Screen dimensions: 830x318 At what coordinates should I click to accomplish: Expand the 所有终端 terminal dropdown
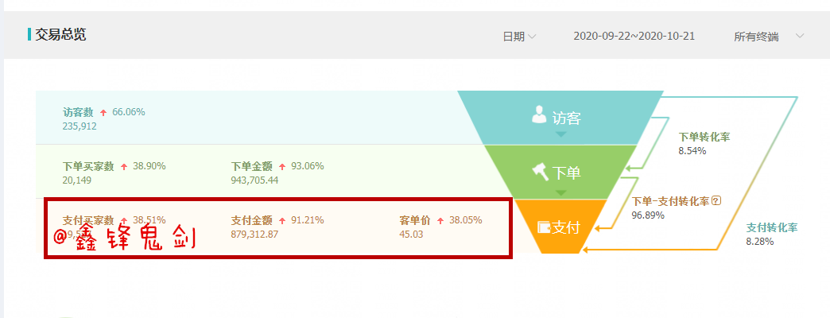point(769,37)
